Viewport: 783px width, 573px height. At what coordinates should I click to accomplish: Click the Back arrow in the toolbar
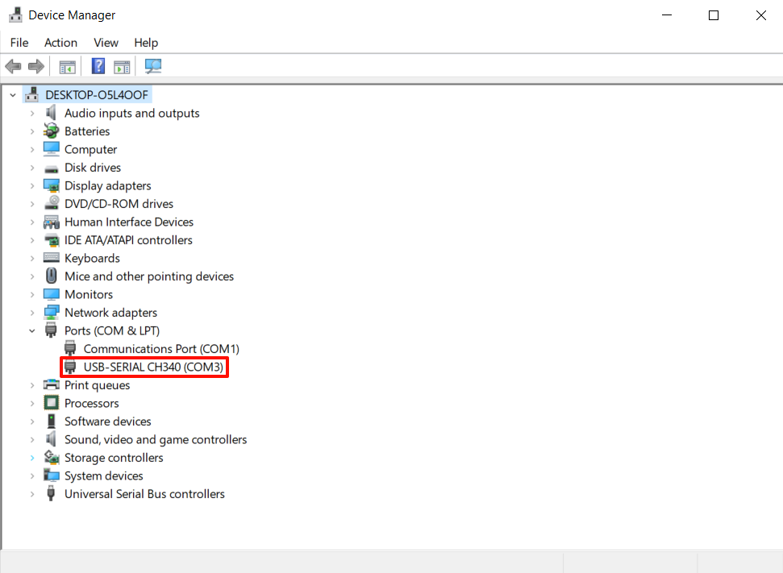coord(13,66)
